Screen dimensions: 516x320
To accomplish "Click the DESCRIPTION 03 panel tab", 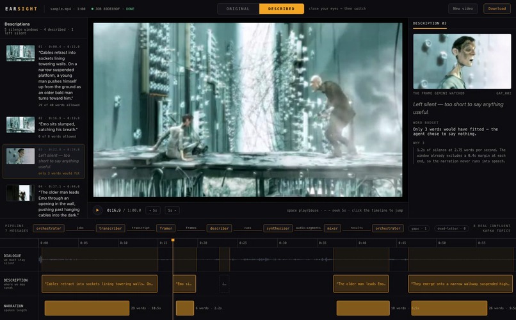I will click(430, 23).
